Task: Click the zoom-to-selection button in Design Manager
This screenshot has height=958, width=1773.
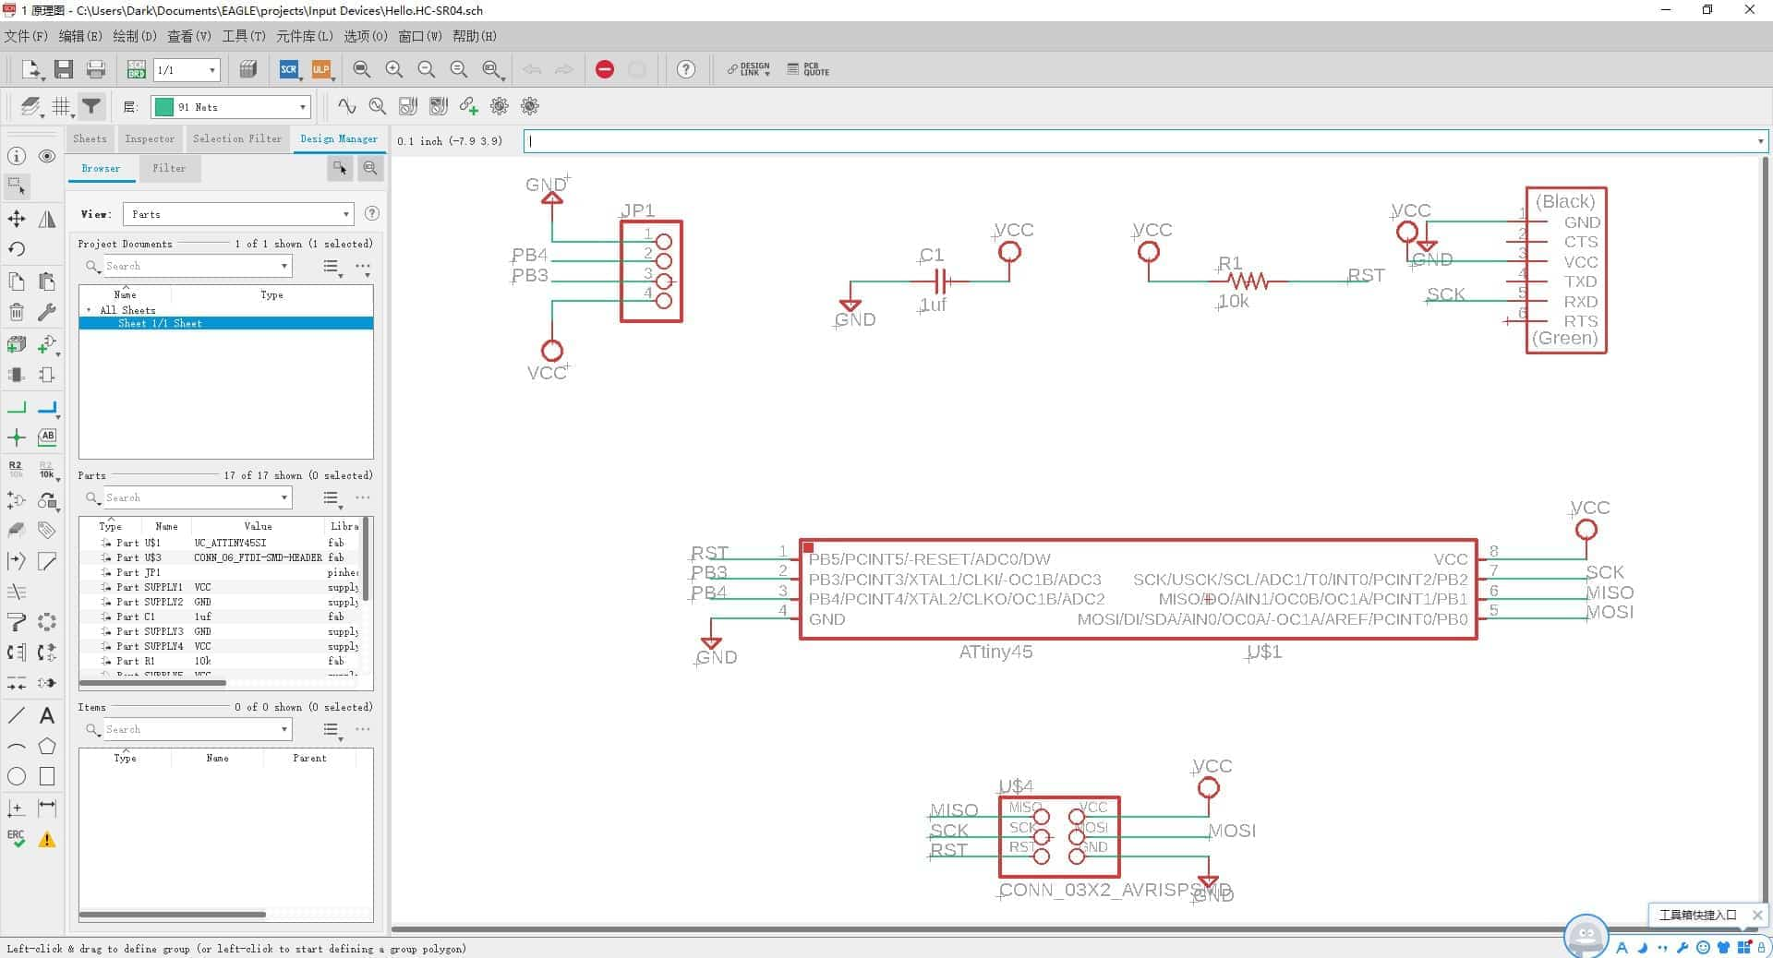Action: coord(370,168)
